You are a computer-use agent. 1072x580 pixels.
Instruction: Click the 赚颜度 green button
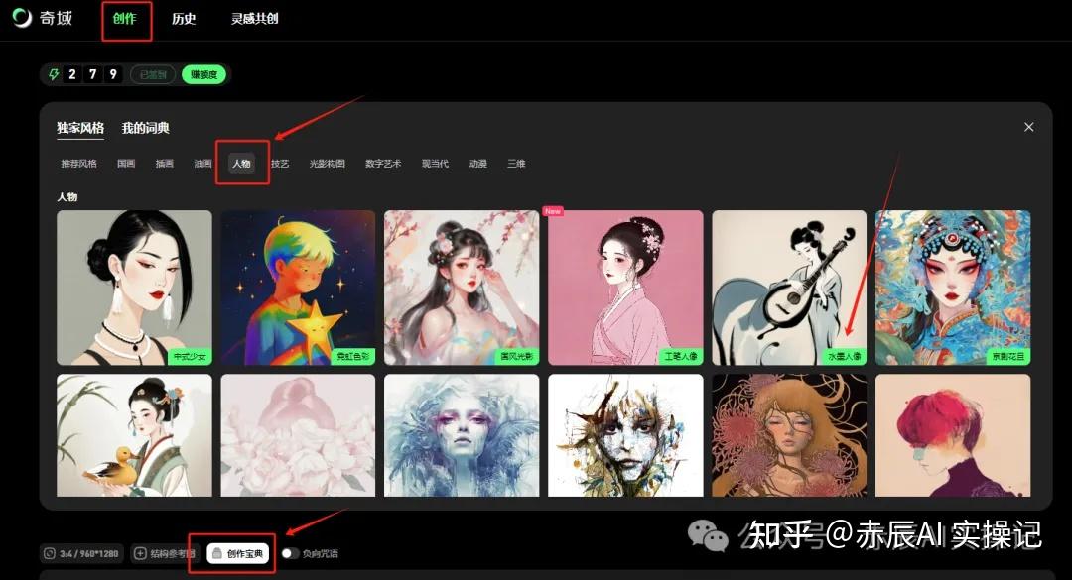tap(204, 73)
